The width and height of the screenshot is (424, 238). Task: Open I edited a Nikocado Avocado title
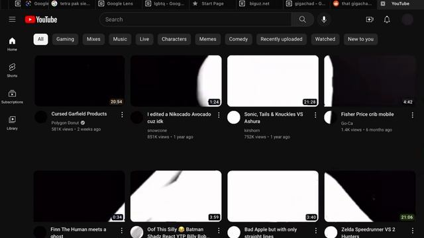click(x=179, y=118)
